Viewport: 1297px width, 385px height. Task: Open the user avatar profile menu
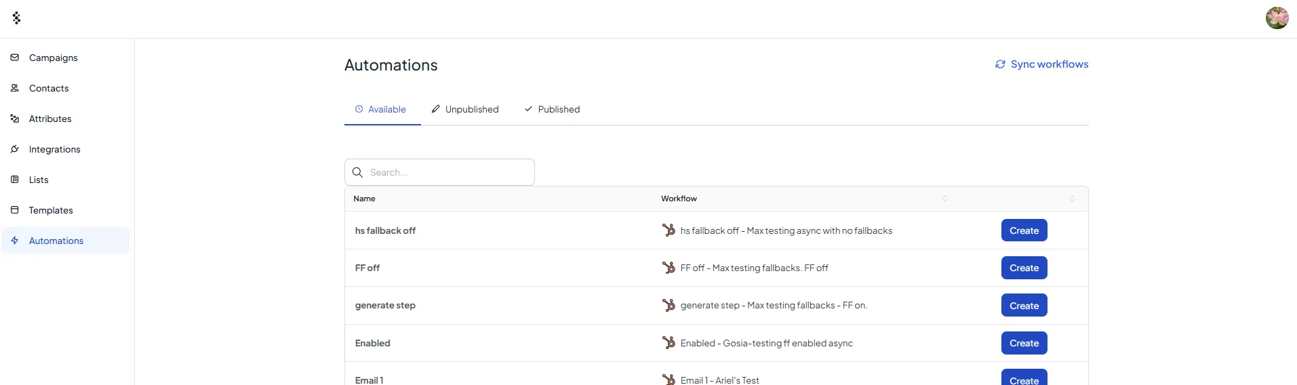pyautogui.click(x=1277, y=18)
